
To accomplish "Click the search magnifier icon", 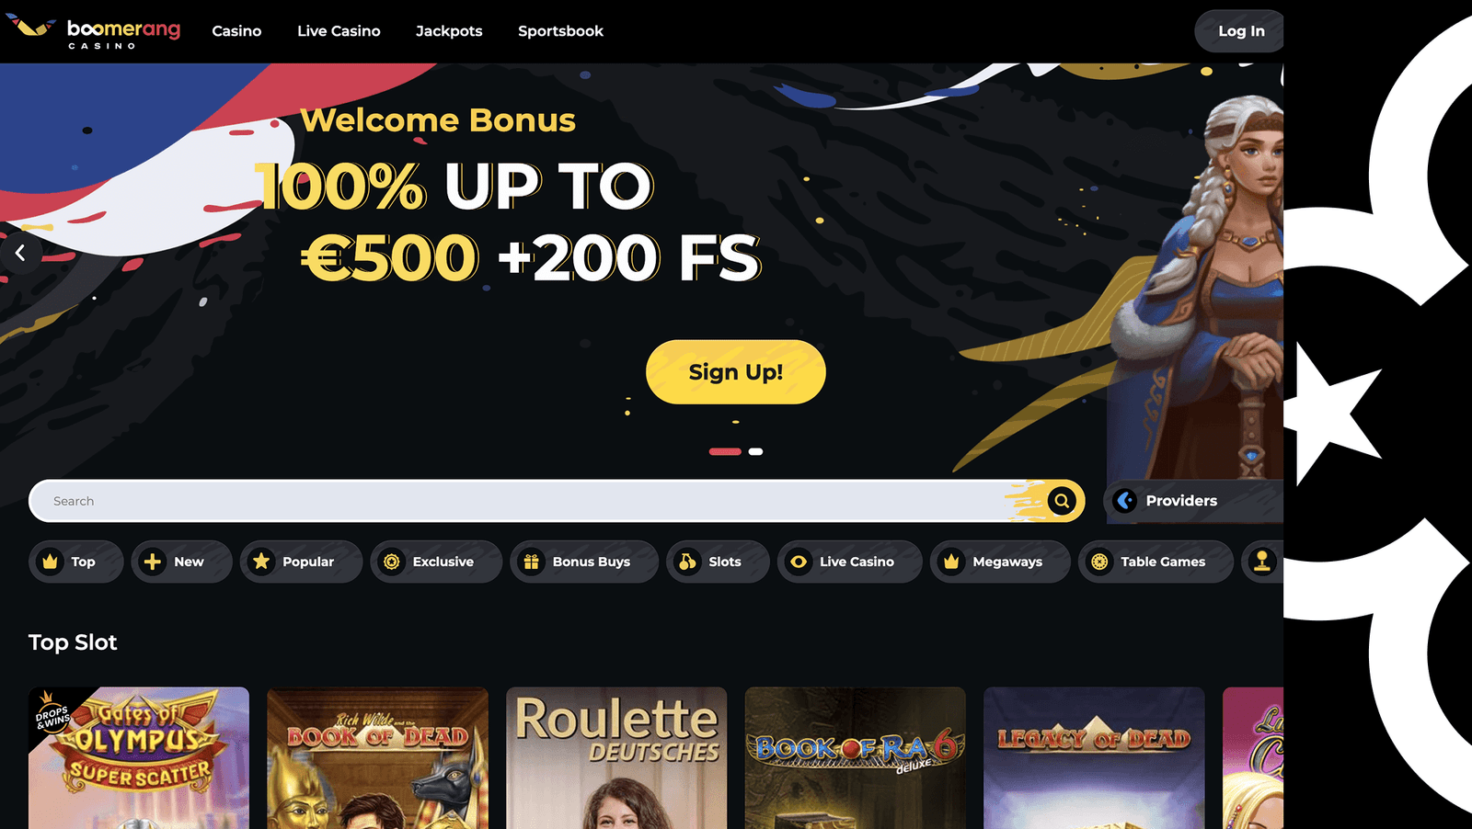I will 1062,501.
